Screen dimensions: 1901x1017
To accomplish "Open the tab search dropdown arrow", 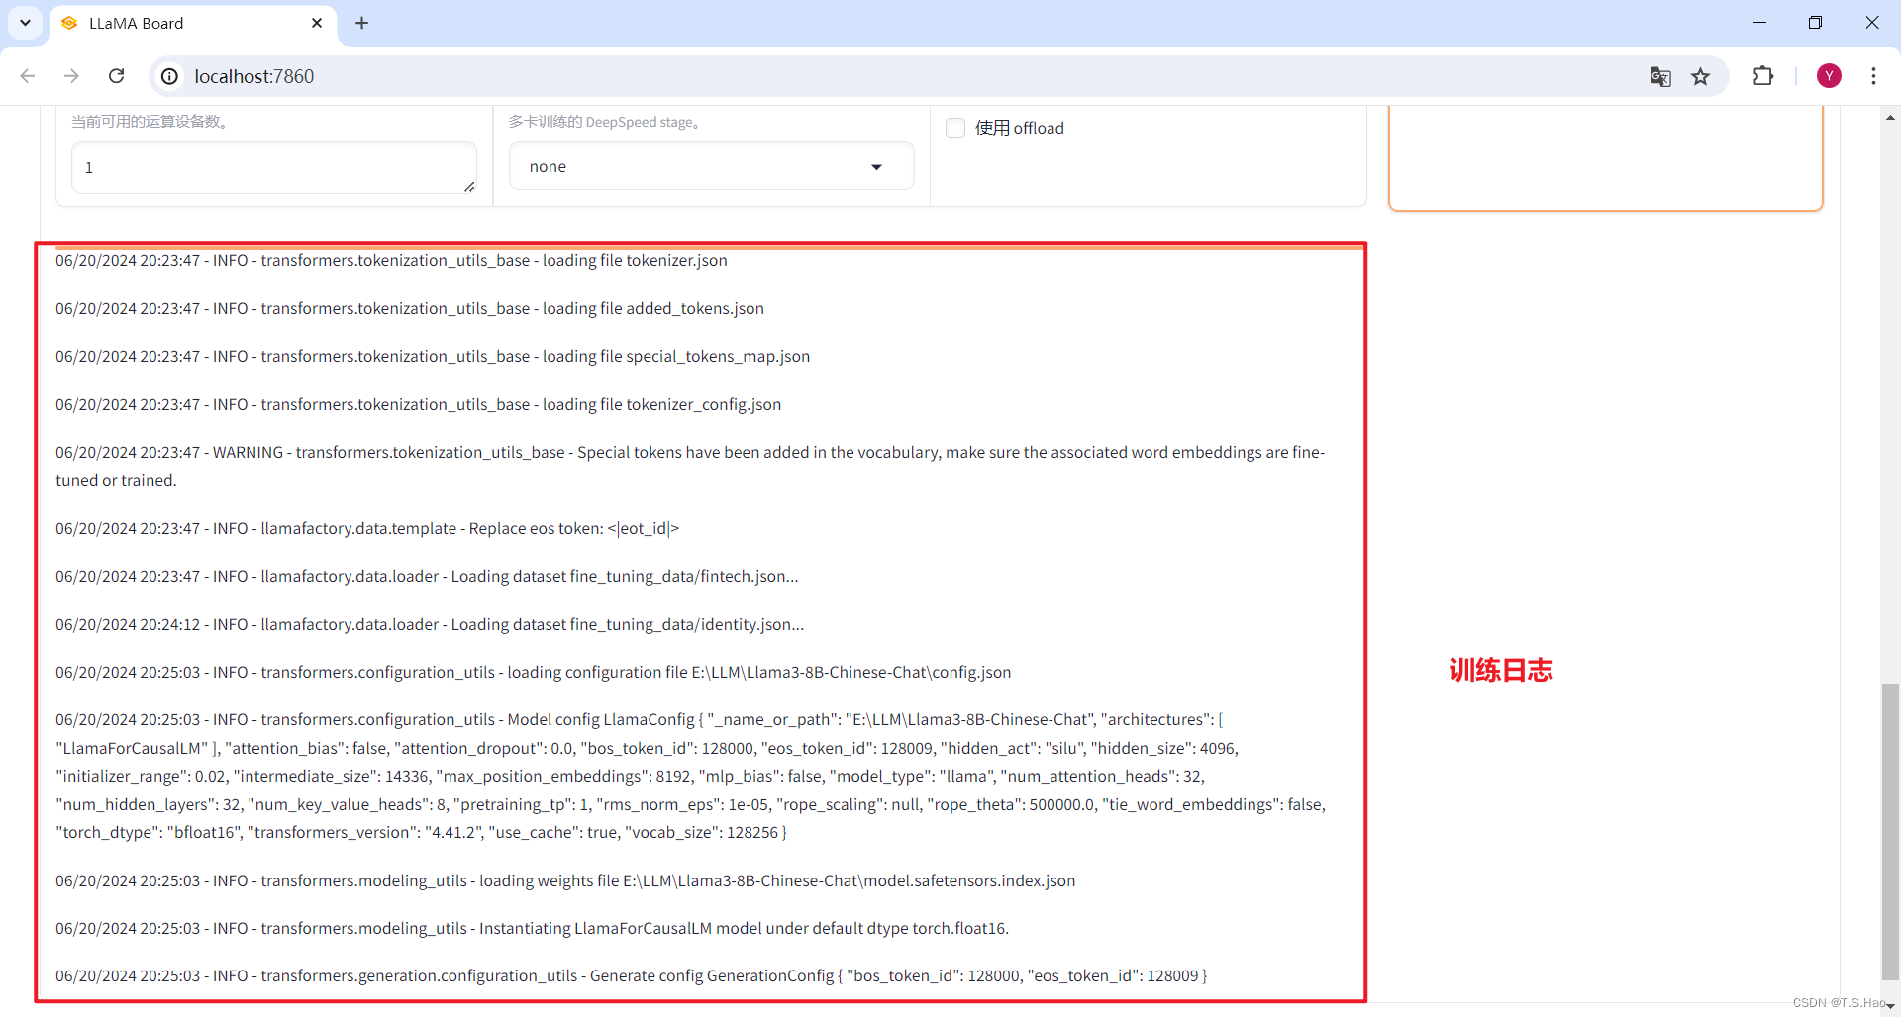I will (25, 23).
